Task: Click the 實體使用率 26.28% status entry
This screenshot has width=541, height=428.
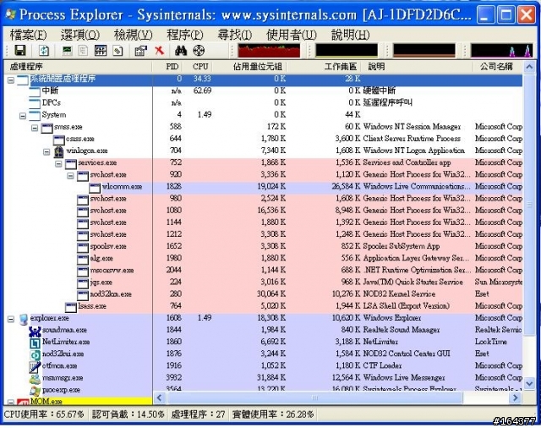Action: [x=273, y=414]
